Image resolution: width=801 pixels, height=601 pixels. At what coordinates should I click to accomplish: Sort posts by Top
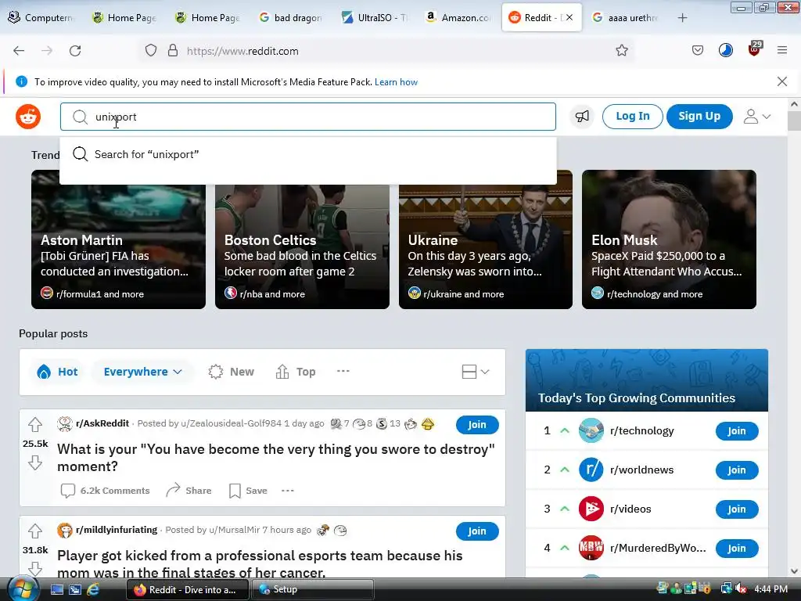pyautogui.click(x=296, y=372)
